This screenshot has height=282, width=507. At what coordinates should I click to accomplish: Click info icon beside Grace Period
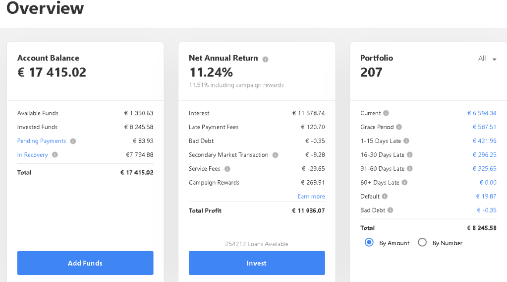click(399, 127)
